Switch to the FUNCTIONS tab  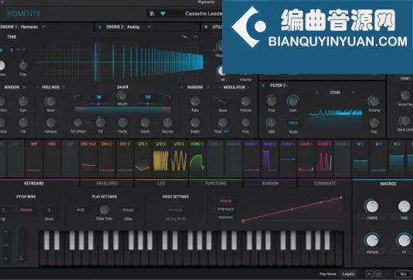(x=215, y=183)
